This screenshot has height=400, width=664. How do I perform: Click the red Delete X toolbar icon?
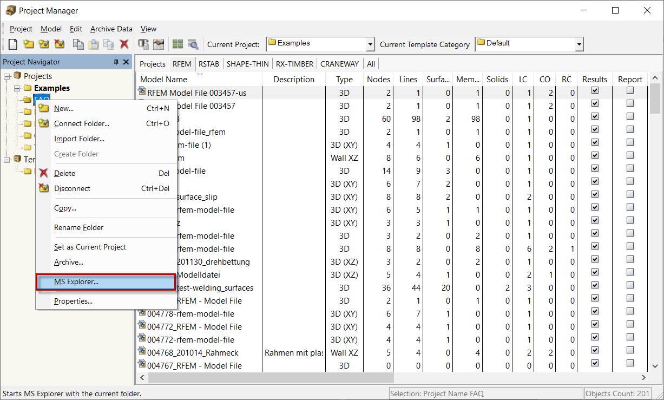pyautogui.click(x=123, y=44)
